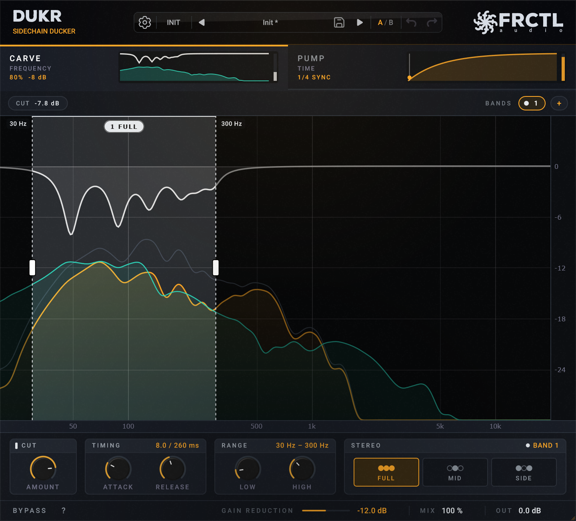Toggle the A/B comparison
576x521 pixels.
coord(386,22)
